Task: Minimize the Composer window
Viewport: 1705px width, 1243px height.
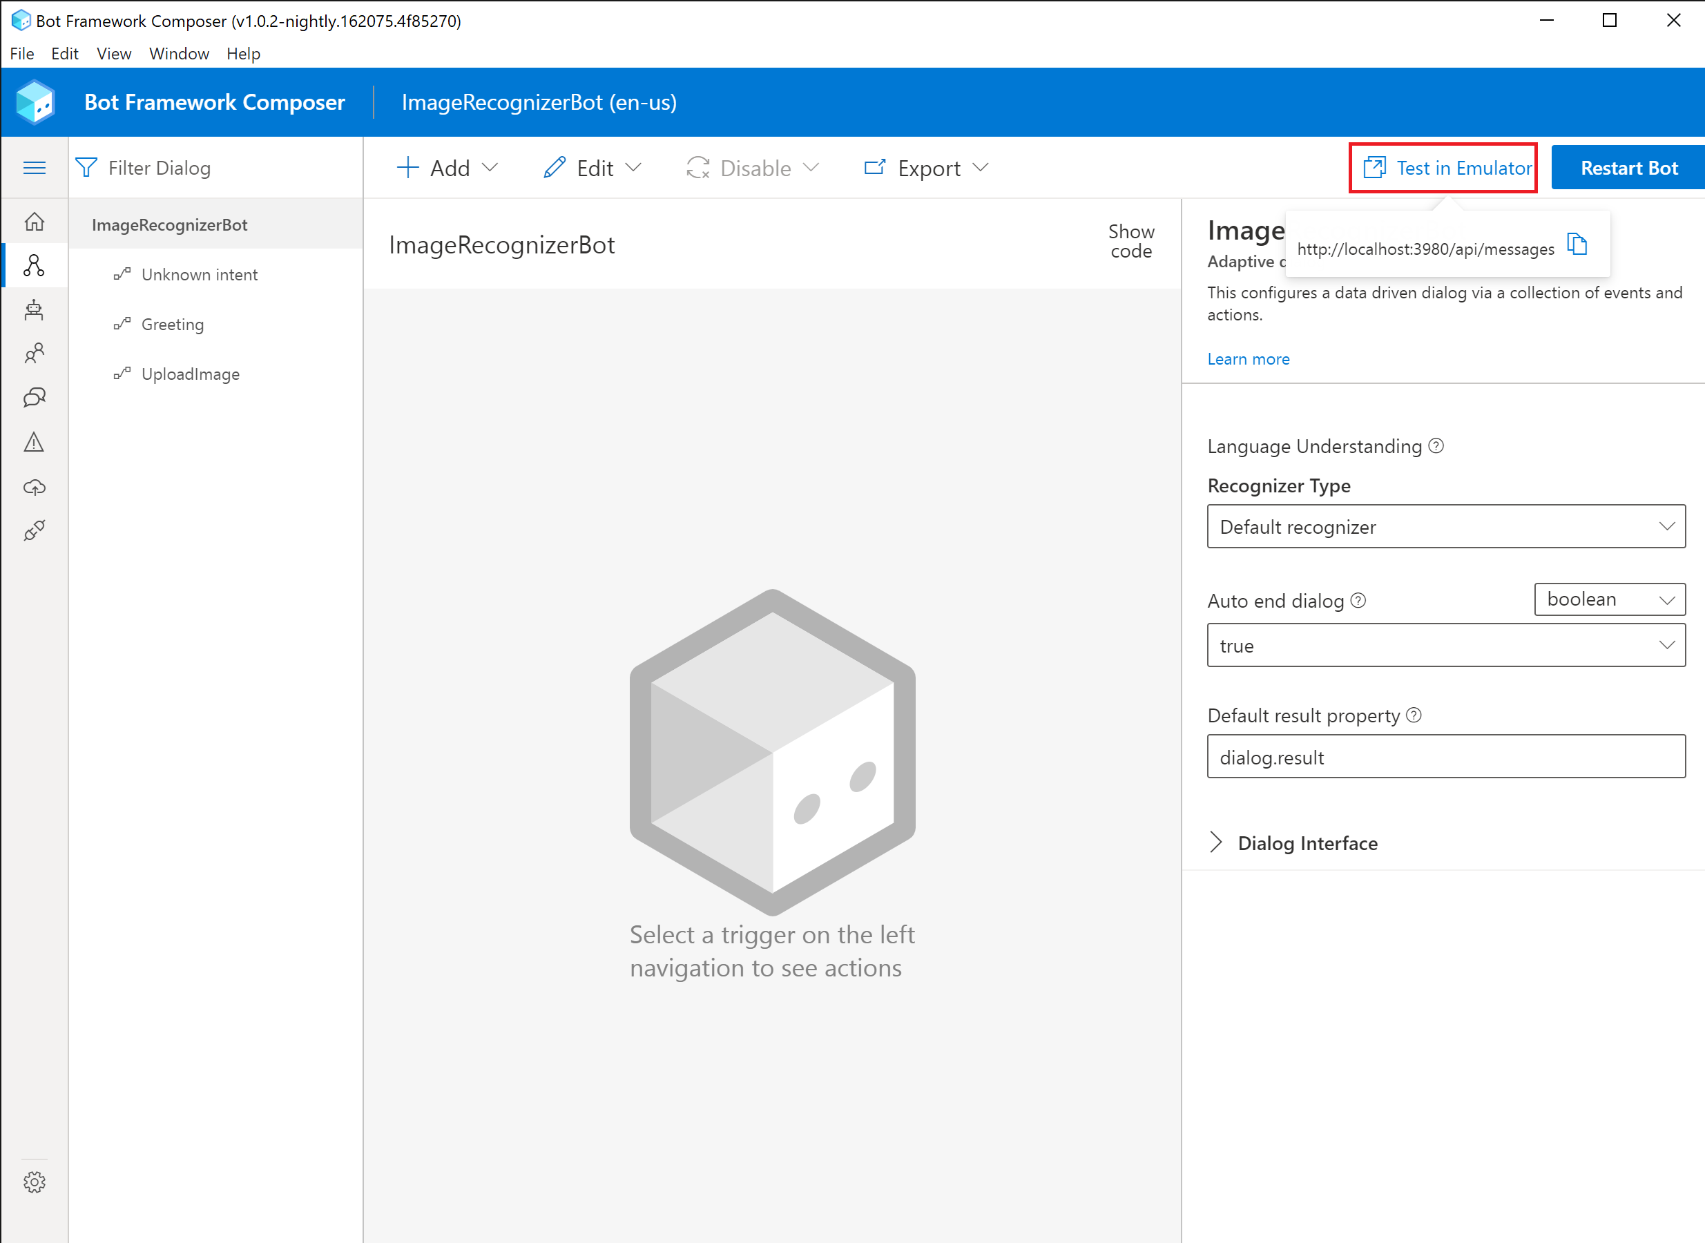Action: pos(1546,20)
